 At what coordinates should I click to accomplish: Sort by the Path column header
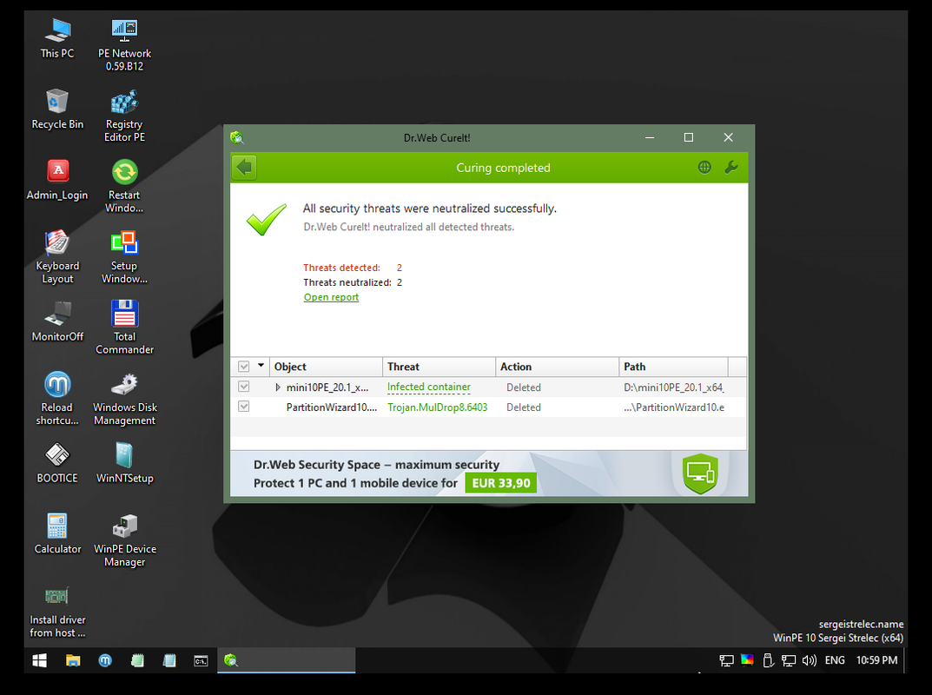[x=673, y=367]
